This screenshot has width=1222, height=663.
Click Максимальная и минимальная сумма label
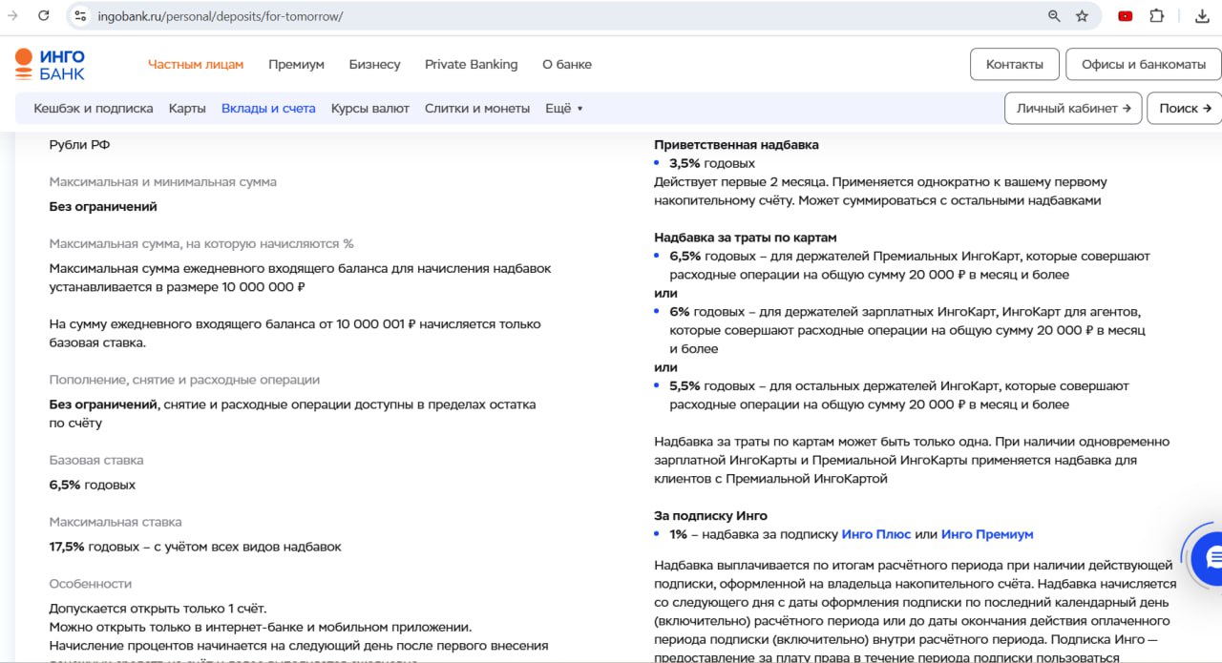click(163, 182)
